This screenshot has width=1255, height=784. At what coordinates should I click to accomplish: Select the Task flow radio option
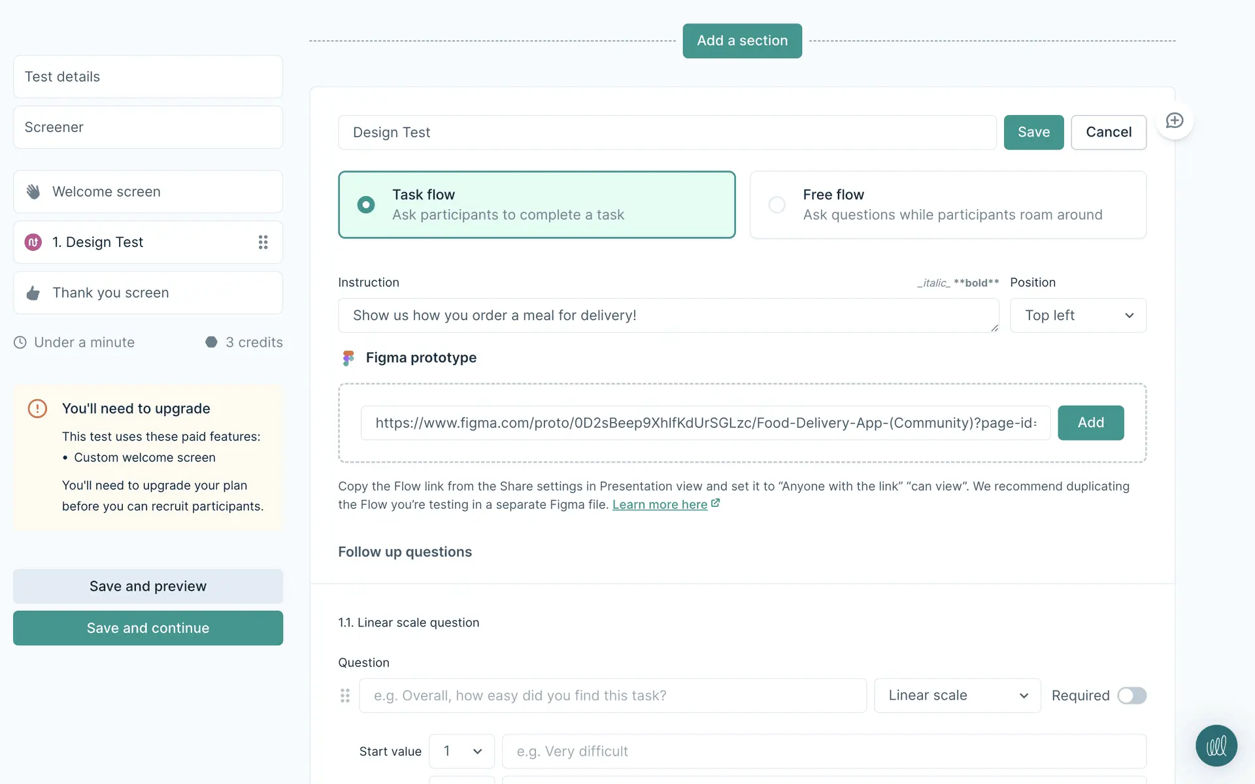[x=366, y=204]
